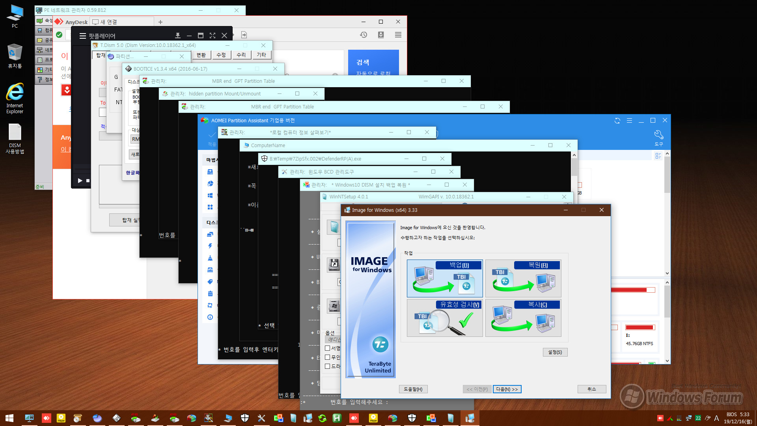Choose the Validate (유효성 검사) operation tile
Screen dimensions: 757x426
tap(445, 318)
